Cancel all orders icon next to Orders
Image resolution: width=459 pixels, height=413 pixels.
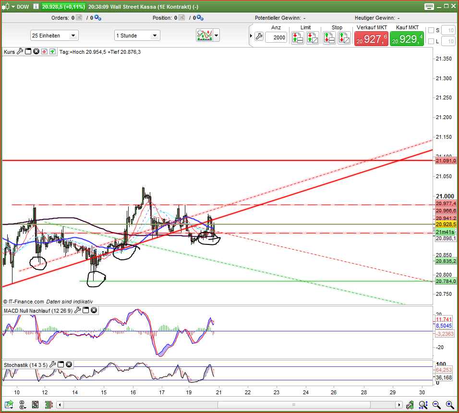point(79,18)
